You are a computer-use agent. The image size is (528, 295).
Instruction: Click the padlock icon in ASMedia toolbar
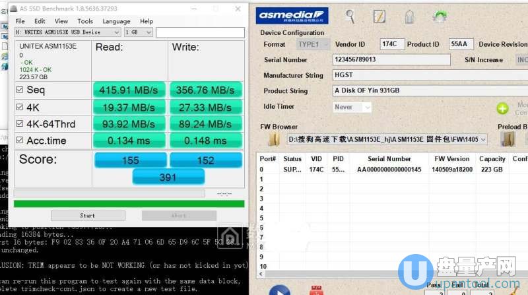coord(409,16)
